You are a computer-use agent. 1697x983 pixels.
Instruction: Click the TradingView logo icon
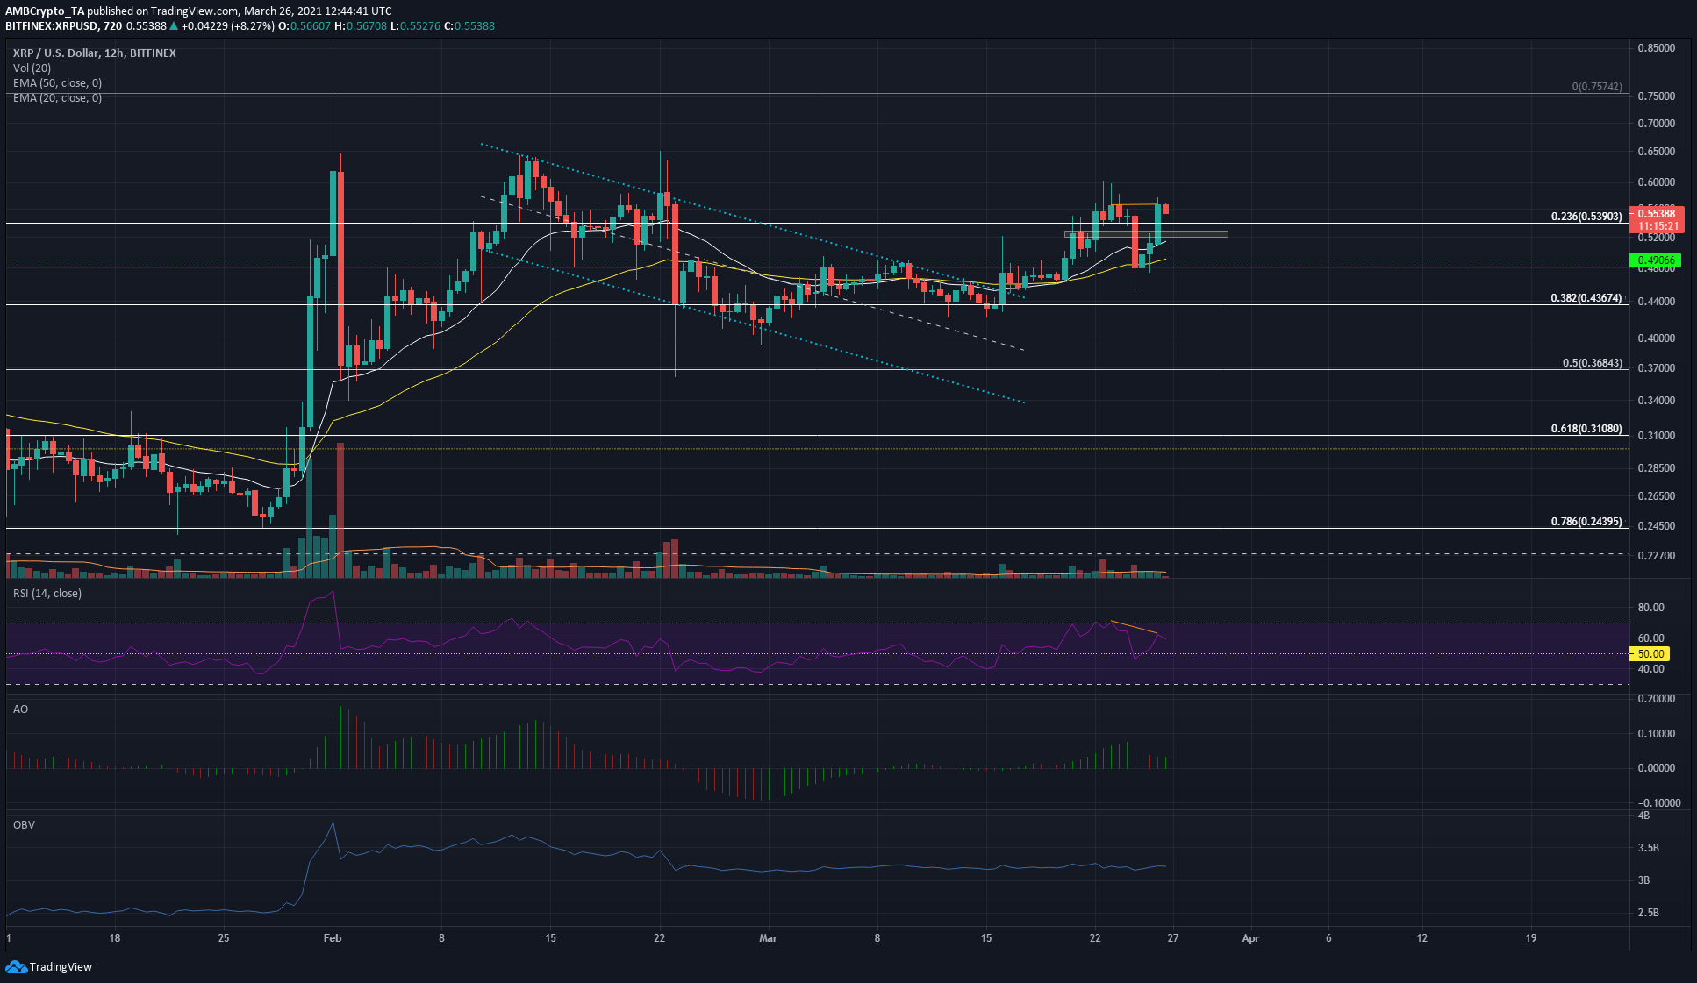(x=17, y=966)
